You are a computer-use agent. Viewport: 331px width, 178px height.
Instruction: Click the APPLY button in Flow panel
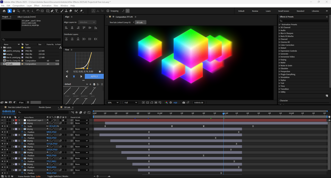[94, 76]
